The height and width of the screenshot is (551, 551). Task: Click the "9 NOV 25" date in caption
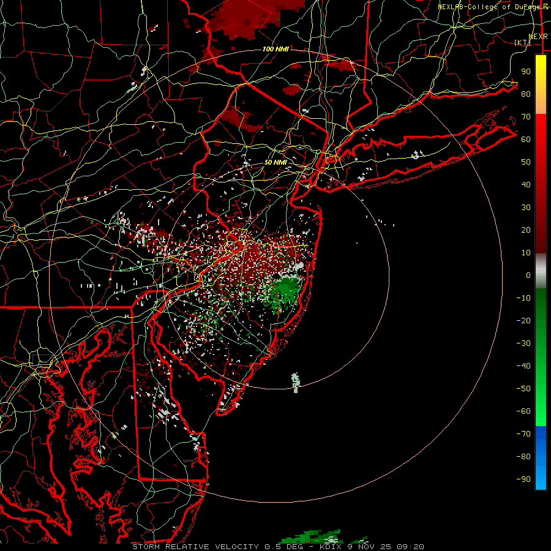pos(369,547)
